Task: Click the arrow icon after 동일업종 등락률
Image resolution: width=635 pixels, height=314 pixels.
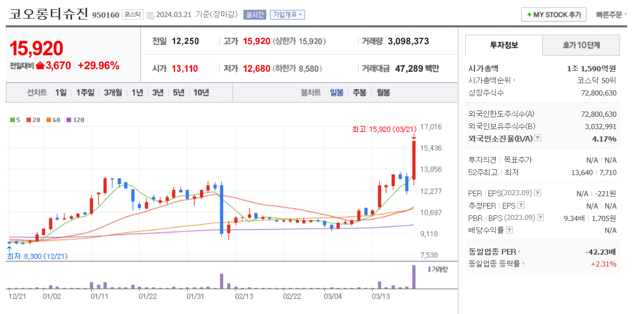Action: pyautogui.click(x=524, y=264)
